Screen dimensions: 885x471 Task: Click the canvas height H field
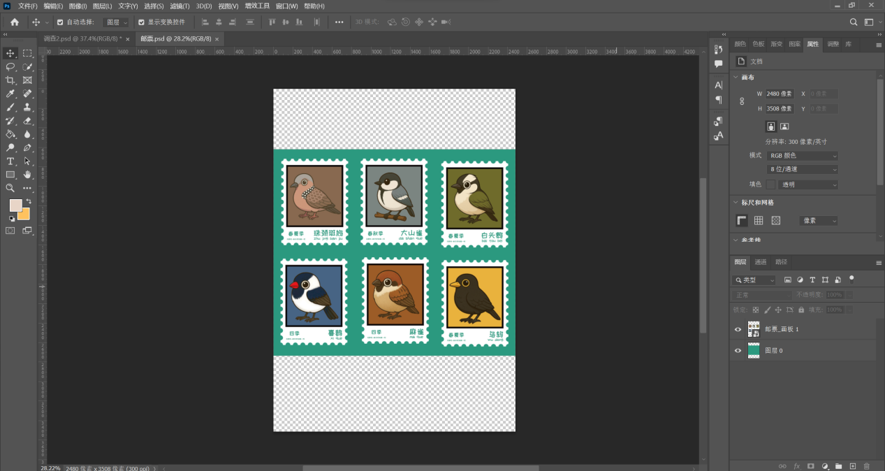[x=779, y=108]
